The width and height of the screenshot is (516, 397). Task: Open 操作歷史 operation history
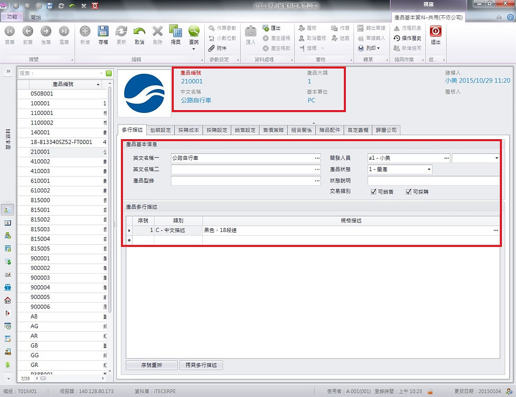click(408, 38)
